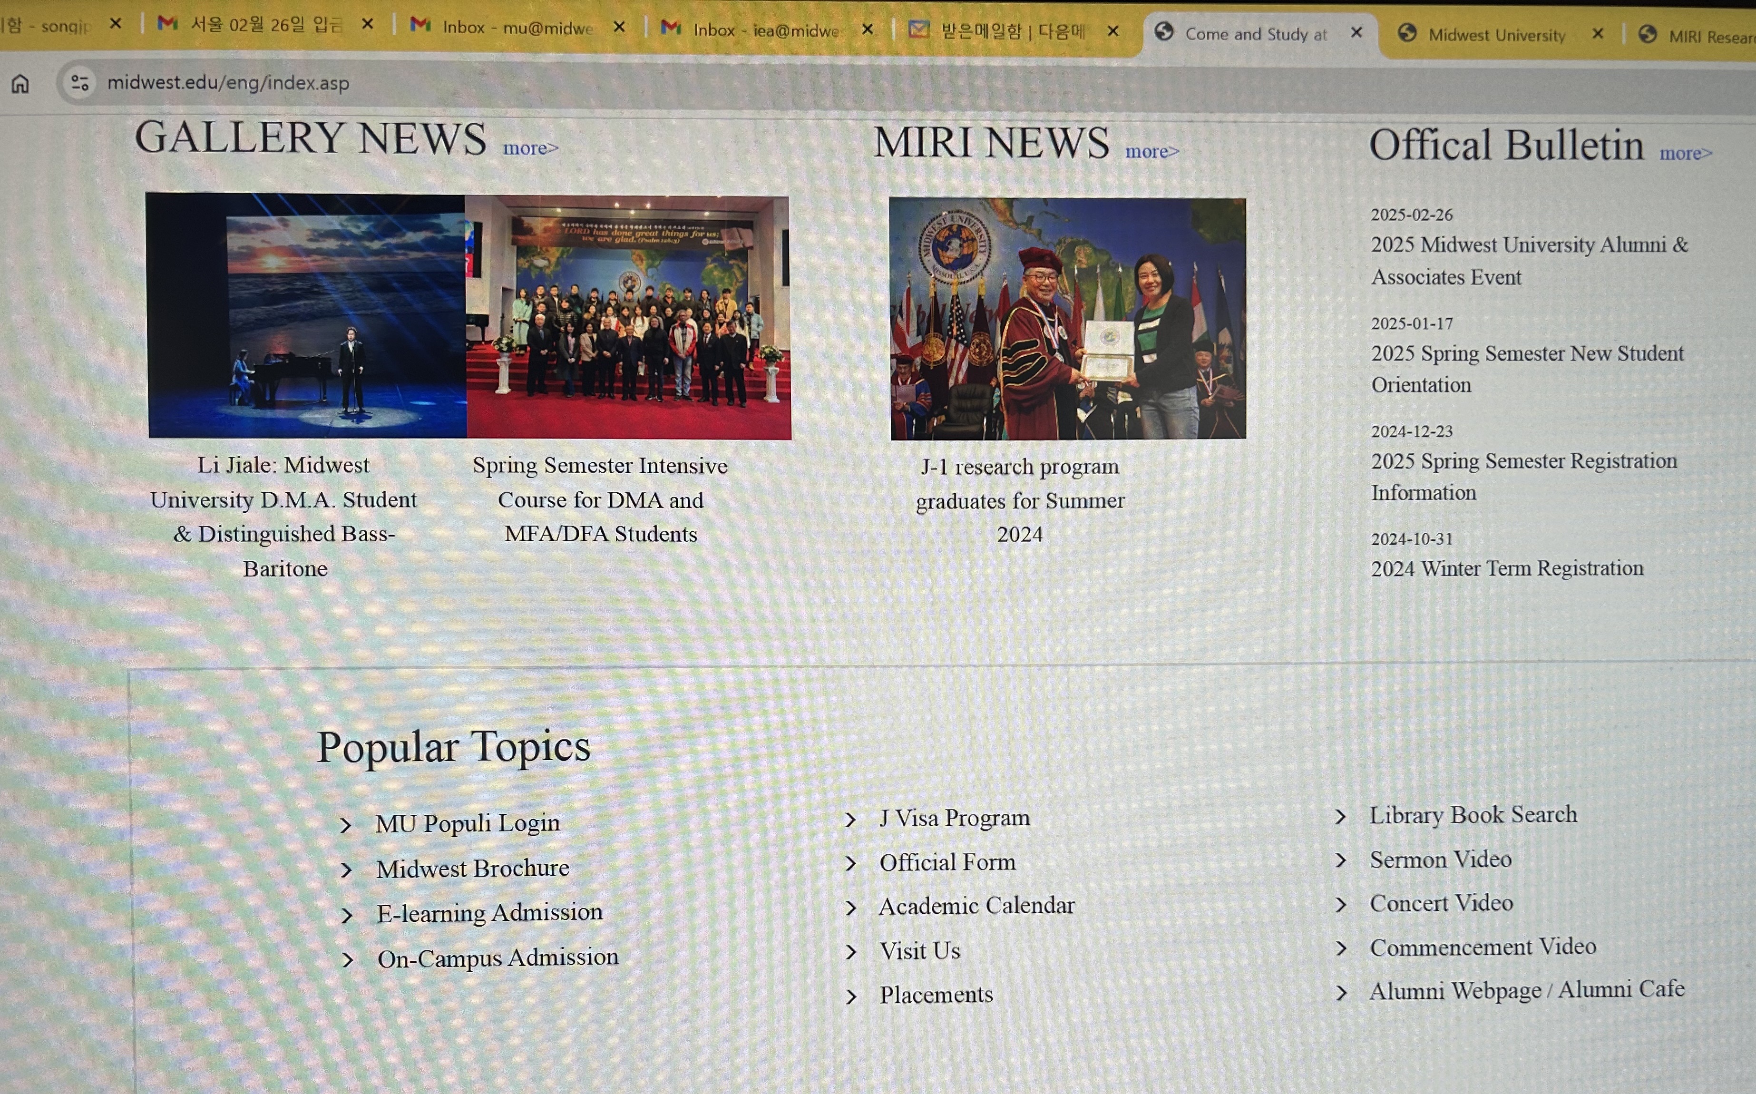Screen dimensions: 1756x1094
Task: Open 'J-1 research program graduates for Summer 2024'
Action: (x=1020, y=501)
